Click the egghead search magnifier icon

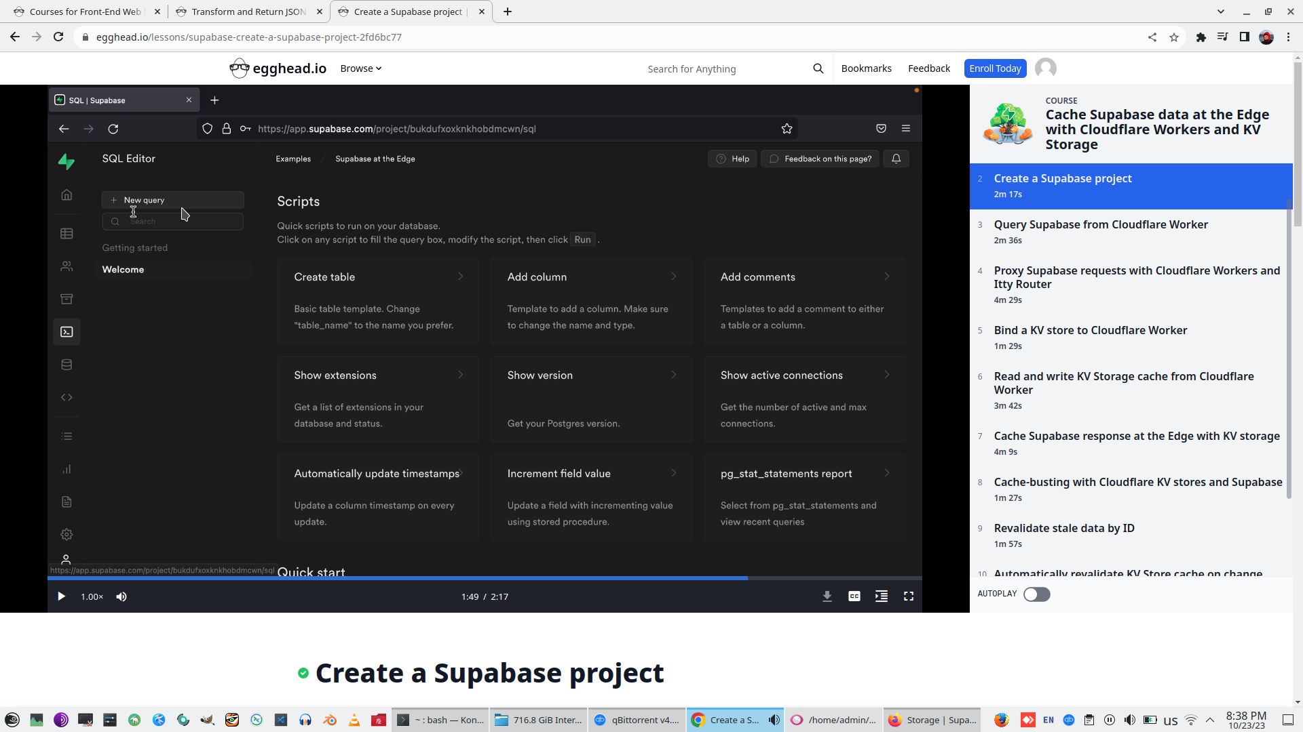[818, 68]
